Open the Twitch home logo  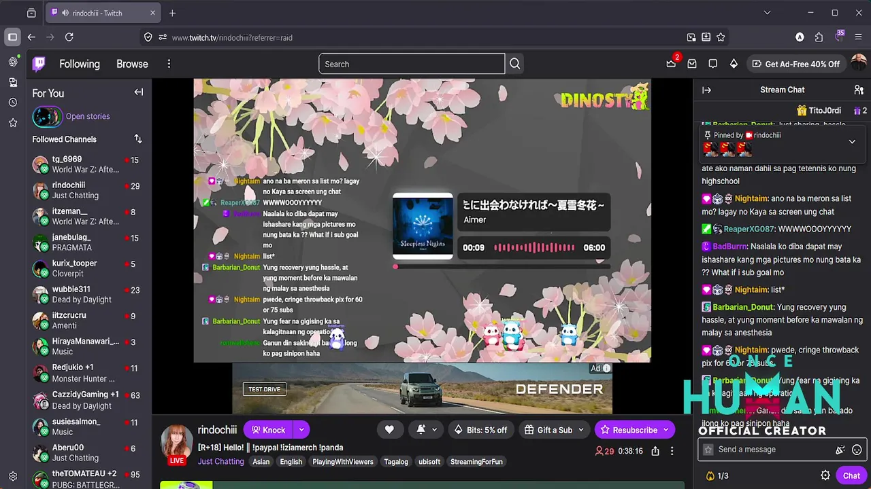pos(39,64)
